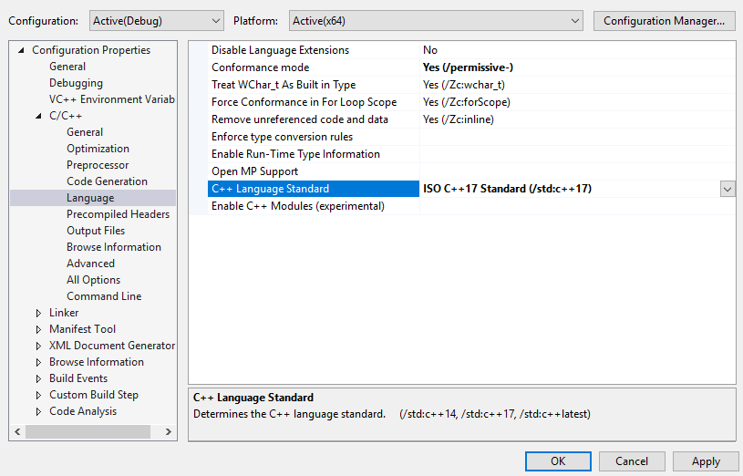Open the Code Generation page
The width and height of the screenshot is (743, 476).
(107, 181)
